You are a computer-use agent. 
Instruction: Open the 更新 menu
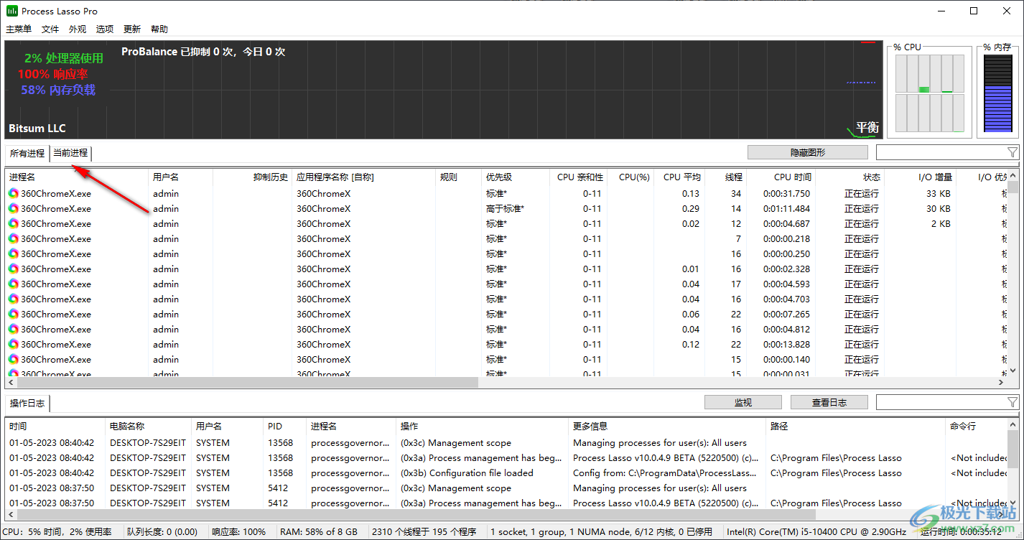pos(132,29)
